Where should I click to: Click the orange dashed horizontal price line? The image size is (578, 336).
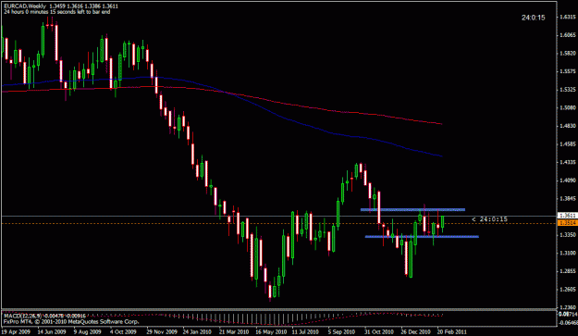[x=279, y=223]
